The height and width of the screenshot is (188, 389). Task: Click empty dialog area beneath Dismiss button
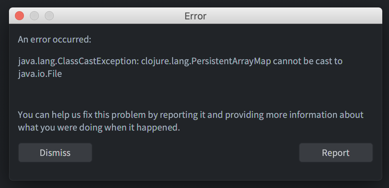55,171
